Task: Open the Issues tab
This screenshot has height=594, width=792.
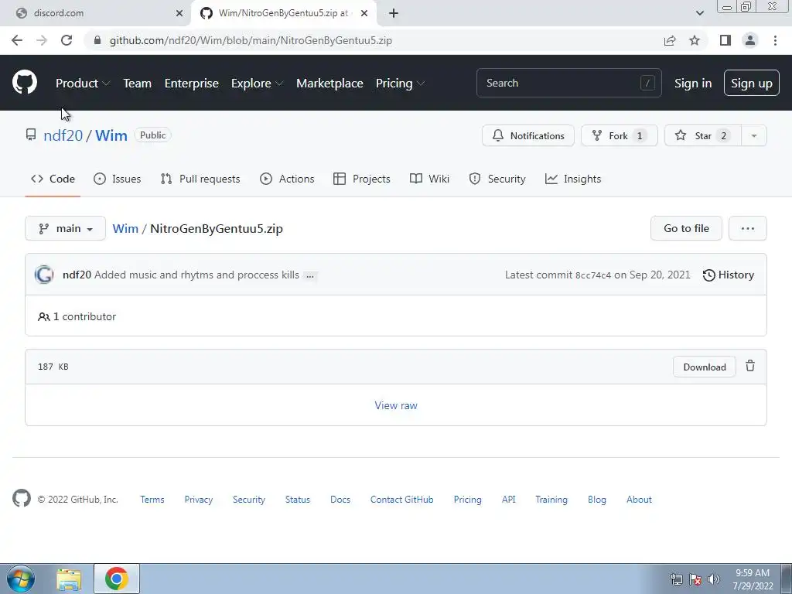Action: pos(118,179)
